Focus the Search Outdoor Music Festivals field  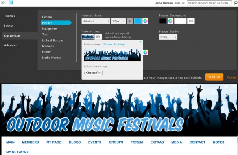pos(209,3)
